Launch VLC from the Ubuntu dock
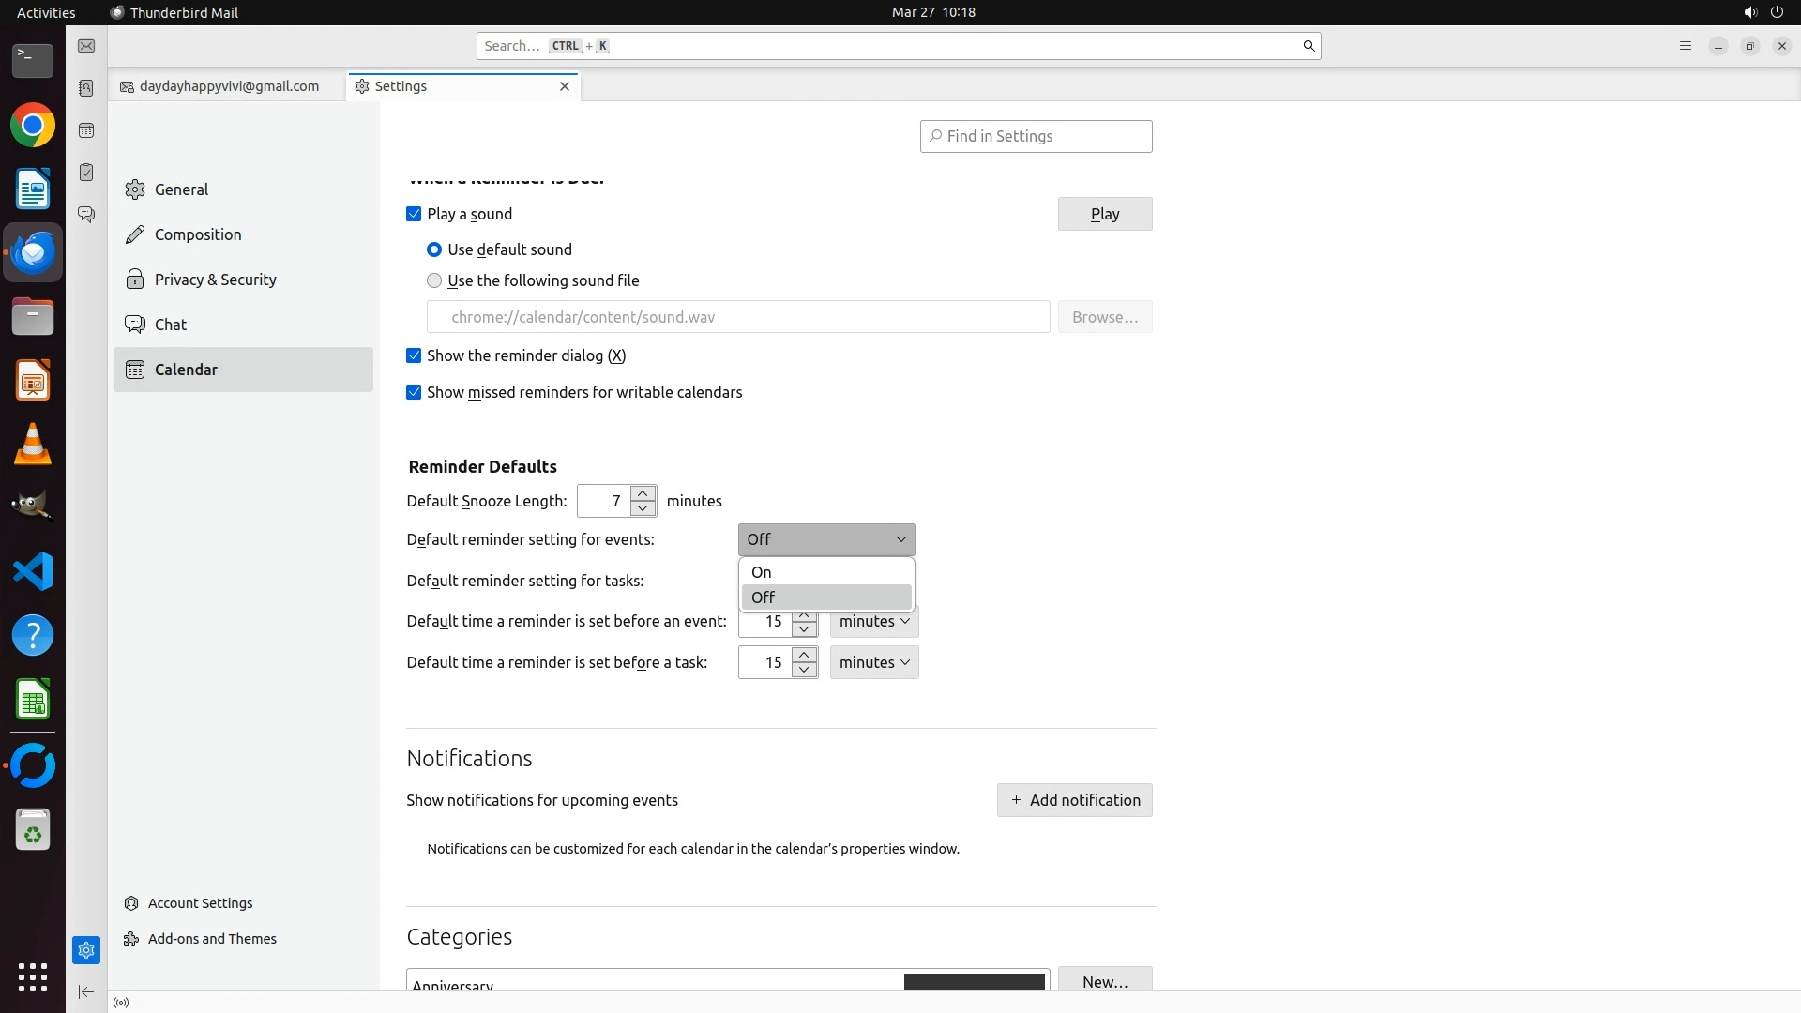The image size is (1801, 1013). (x=33, y=444)
